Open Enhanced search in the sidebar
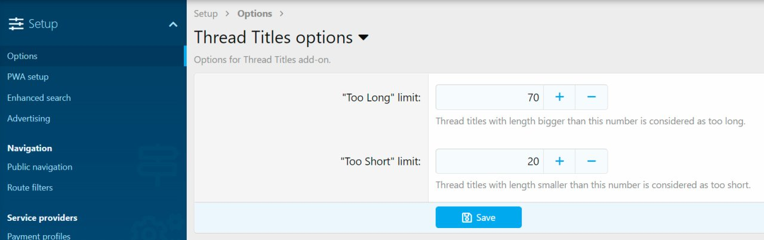The height and width of the screenshot is (240, 764). (x=39, y=98)
